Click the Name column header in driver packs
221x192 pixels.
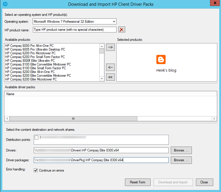pyautogui.click(x=110, y=94)
